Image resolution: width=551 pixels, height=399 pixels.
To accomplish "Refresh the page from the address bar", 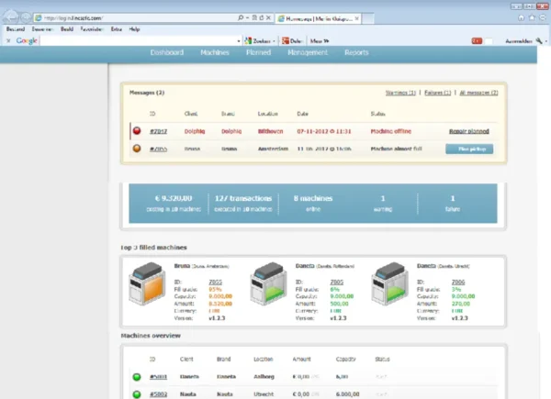I will [x=262, y=17].
